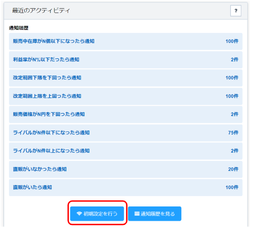Open 利益率がN%以下だったら通知 row
This screenshot has height=229, width=253.
(126, 60)
